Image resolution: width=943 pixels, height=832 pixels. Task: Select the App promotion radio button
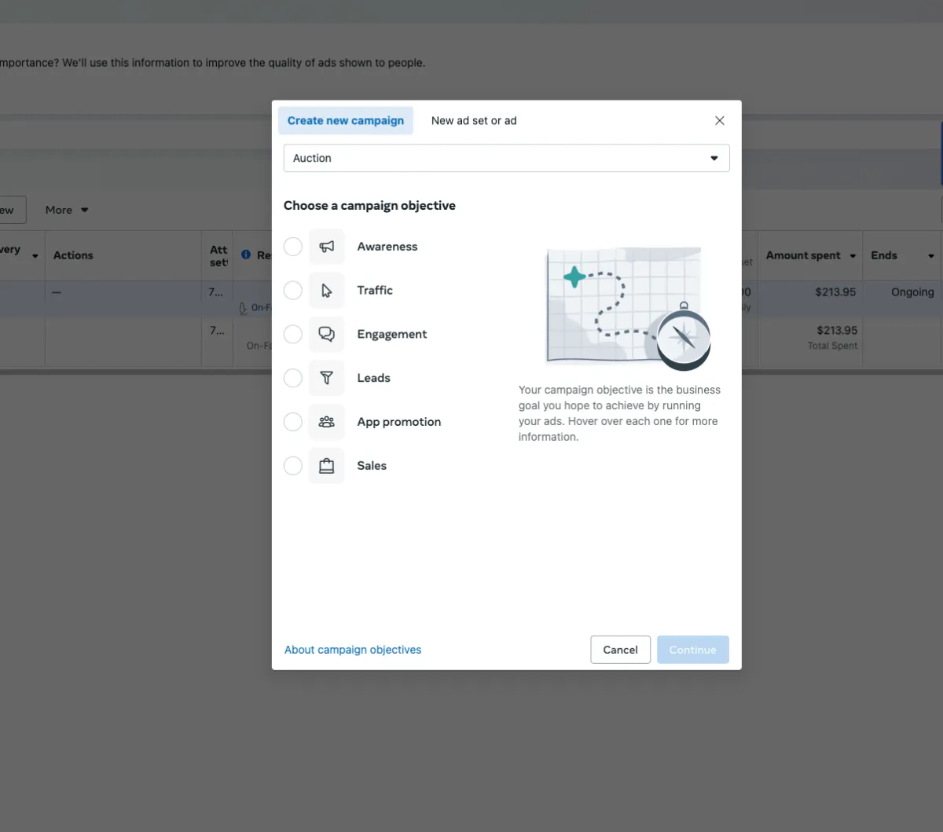click(293, 422)
